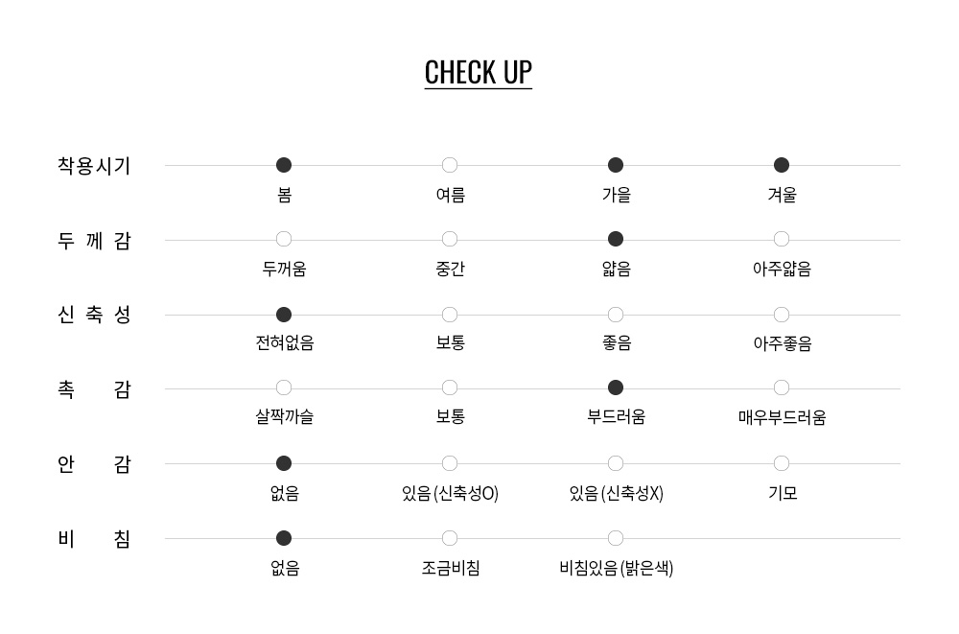Click the 가을 filled dot
959x634 pixels.
coord(616,165)
